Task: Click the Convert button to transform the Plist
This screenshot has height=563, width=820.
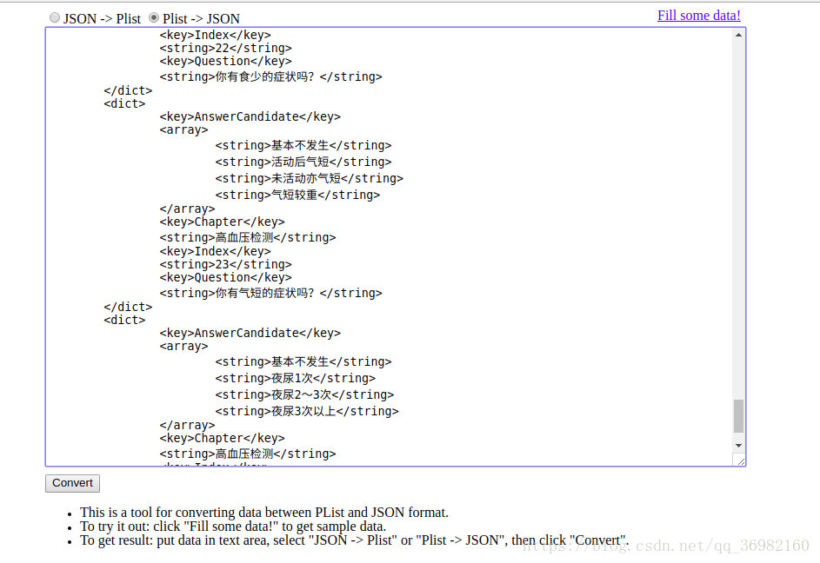Action: [x=72, y=483]
